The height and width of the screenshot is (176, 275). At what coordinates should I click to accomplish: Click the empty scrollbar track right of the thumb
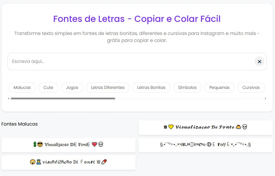pos(190,98)
